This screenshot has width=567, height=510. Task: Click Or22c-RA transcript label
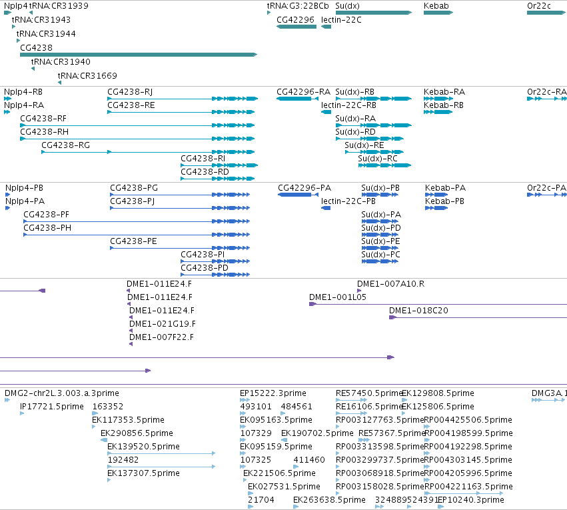547,92
